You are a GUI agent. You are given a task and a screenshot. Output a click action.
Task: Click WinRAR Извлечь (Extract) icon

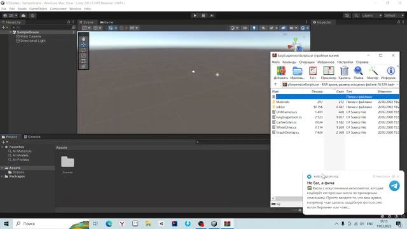(x=297, y=73)
